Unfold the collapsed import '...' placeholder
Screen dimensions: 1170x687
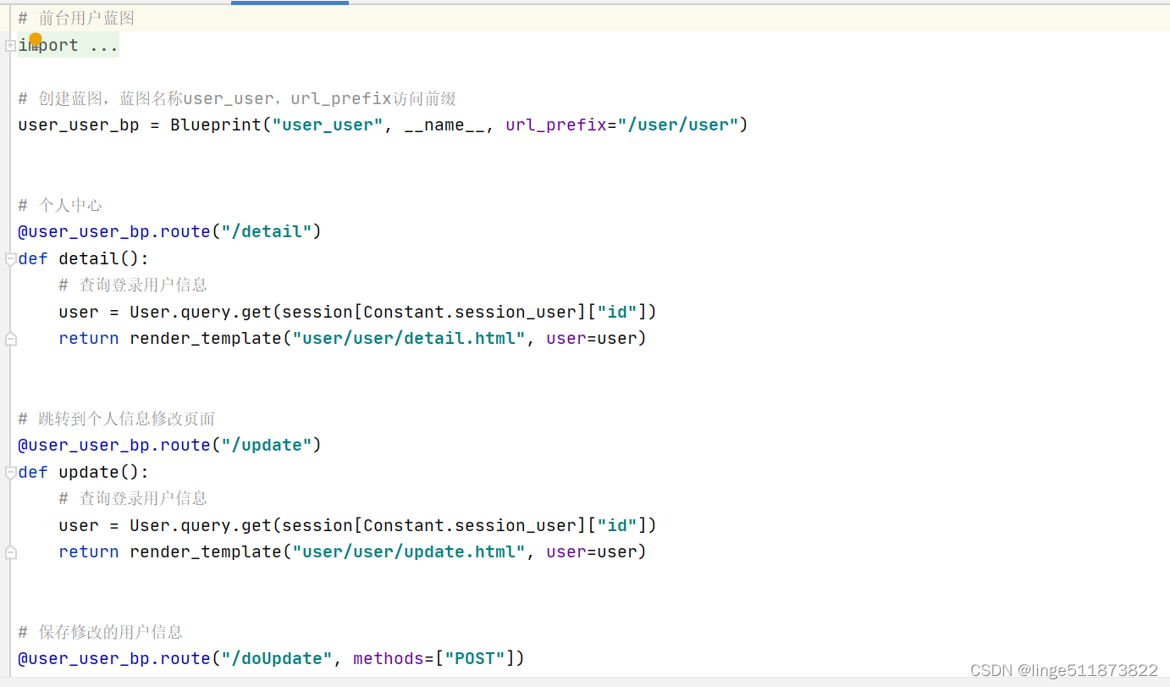tap(104, 46)
